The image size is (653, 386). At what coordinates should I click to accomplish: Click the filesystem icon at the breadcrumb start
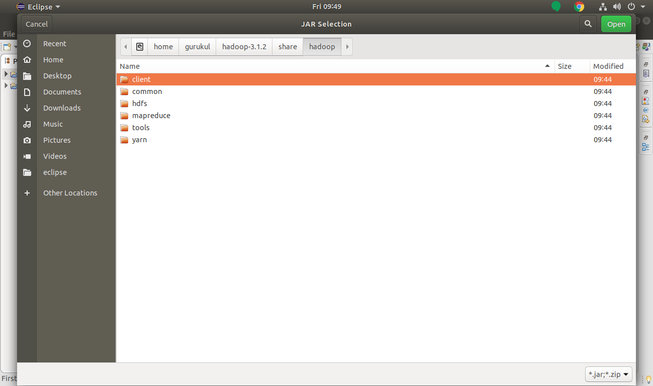pyautogui.click(x=139, y=46)
